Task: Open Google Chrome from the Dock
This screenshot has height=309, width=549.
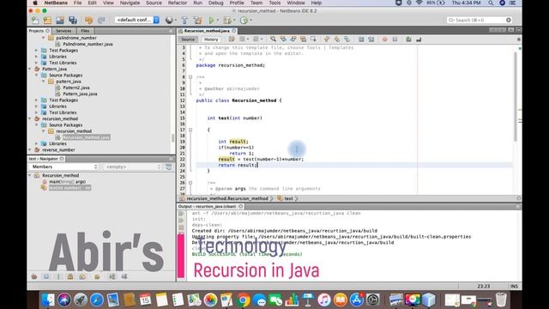Action: click(244, 300)
